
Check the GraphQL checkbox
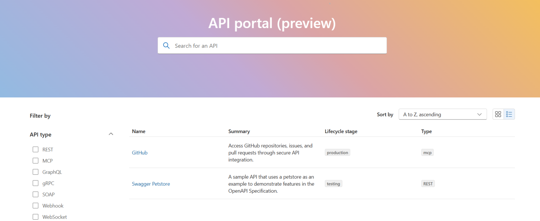36,172
